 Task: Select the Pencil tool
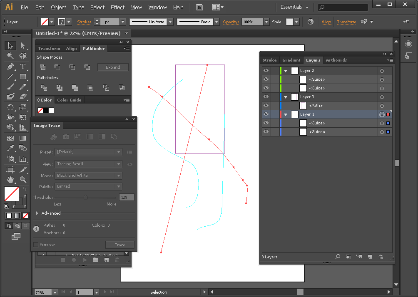coord(23,87)
